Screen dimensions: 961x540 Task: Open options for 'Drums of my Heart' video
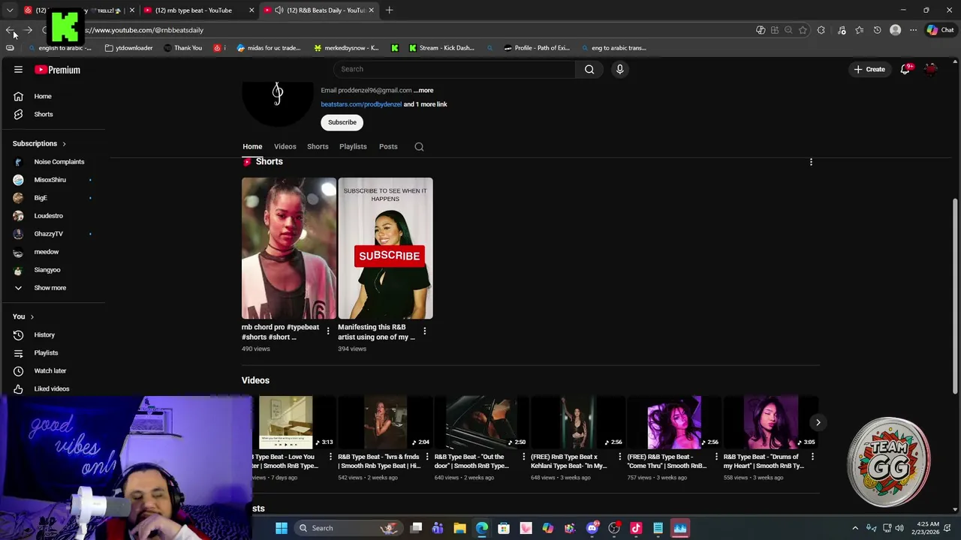[x=812, y=457]
